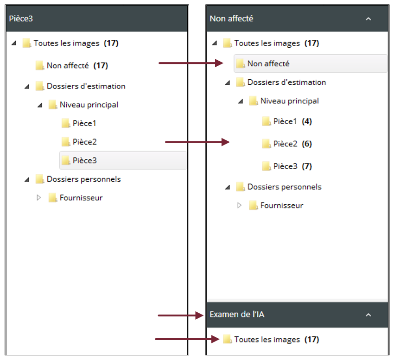Image resolution: width=394 pixels, height=360 pixels.
Task: Click Non affecté (17) folder icon
Action: click(40, 66)
